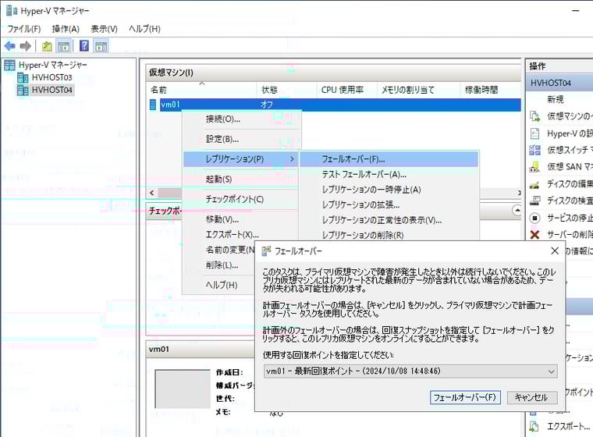Choose ヘルプ(H) from the context menu
This screenshot has width=593, height=437.
tap(219, 285)
